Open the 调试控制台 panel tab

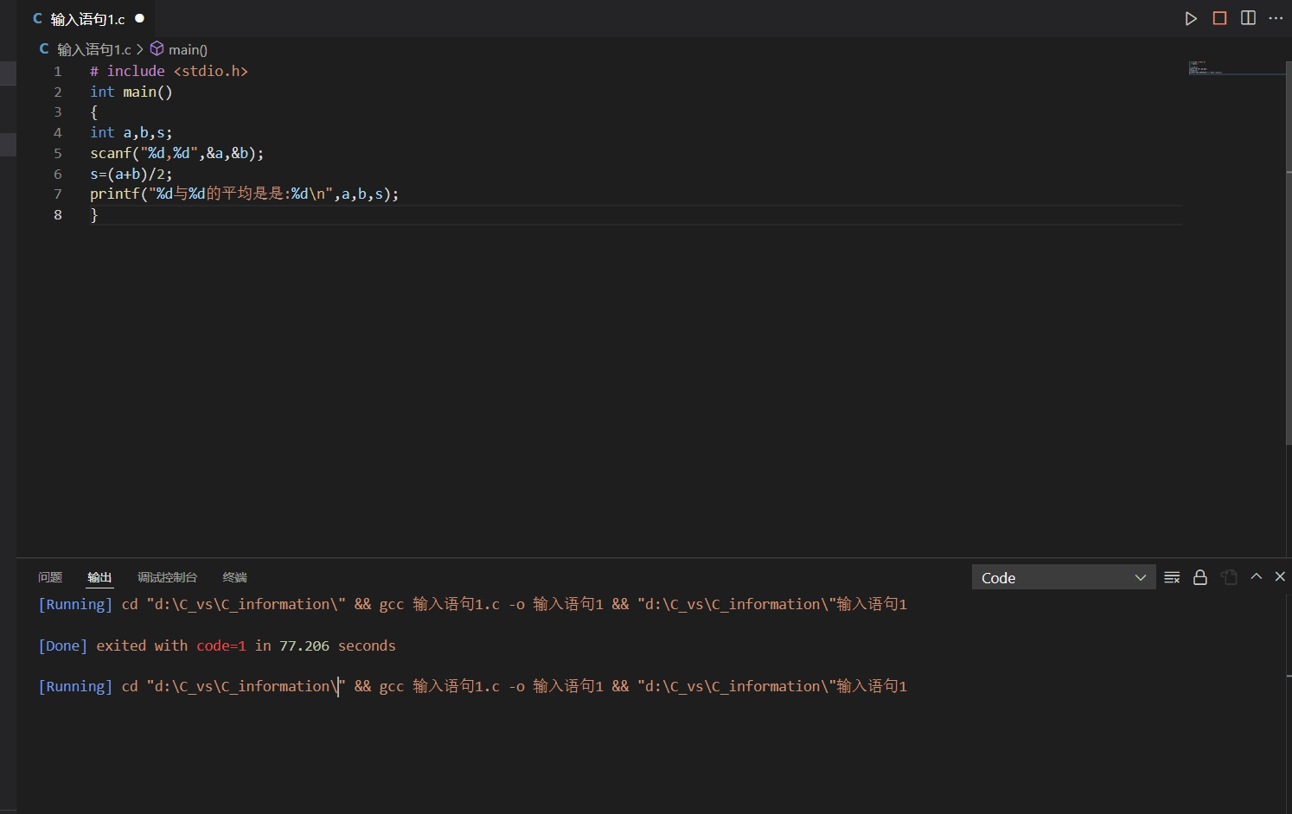tap(167, 577)
